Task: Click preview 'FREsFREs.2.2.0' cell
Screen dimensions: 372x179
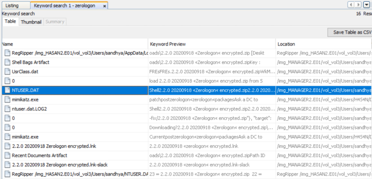Action: [212, 72]
